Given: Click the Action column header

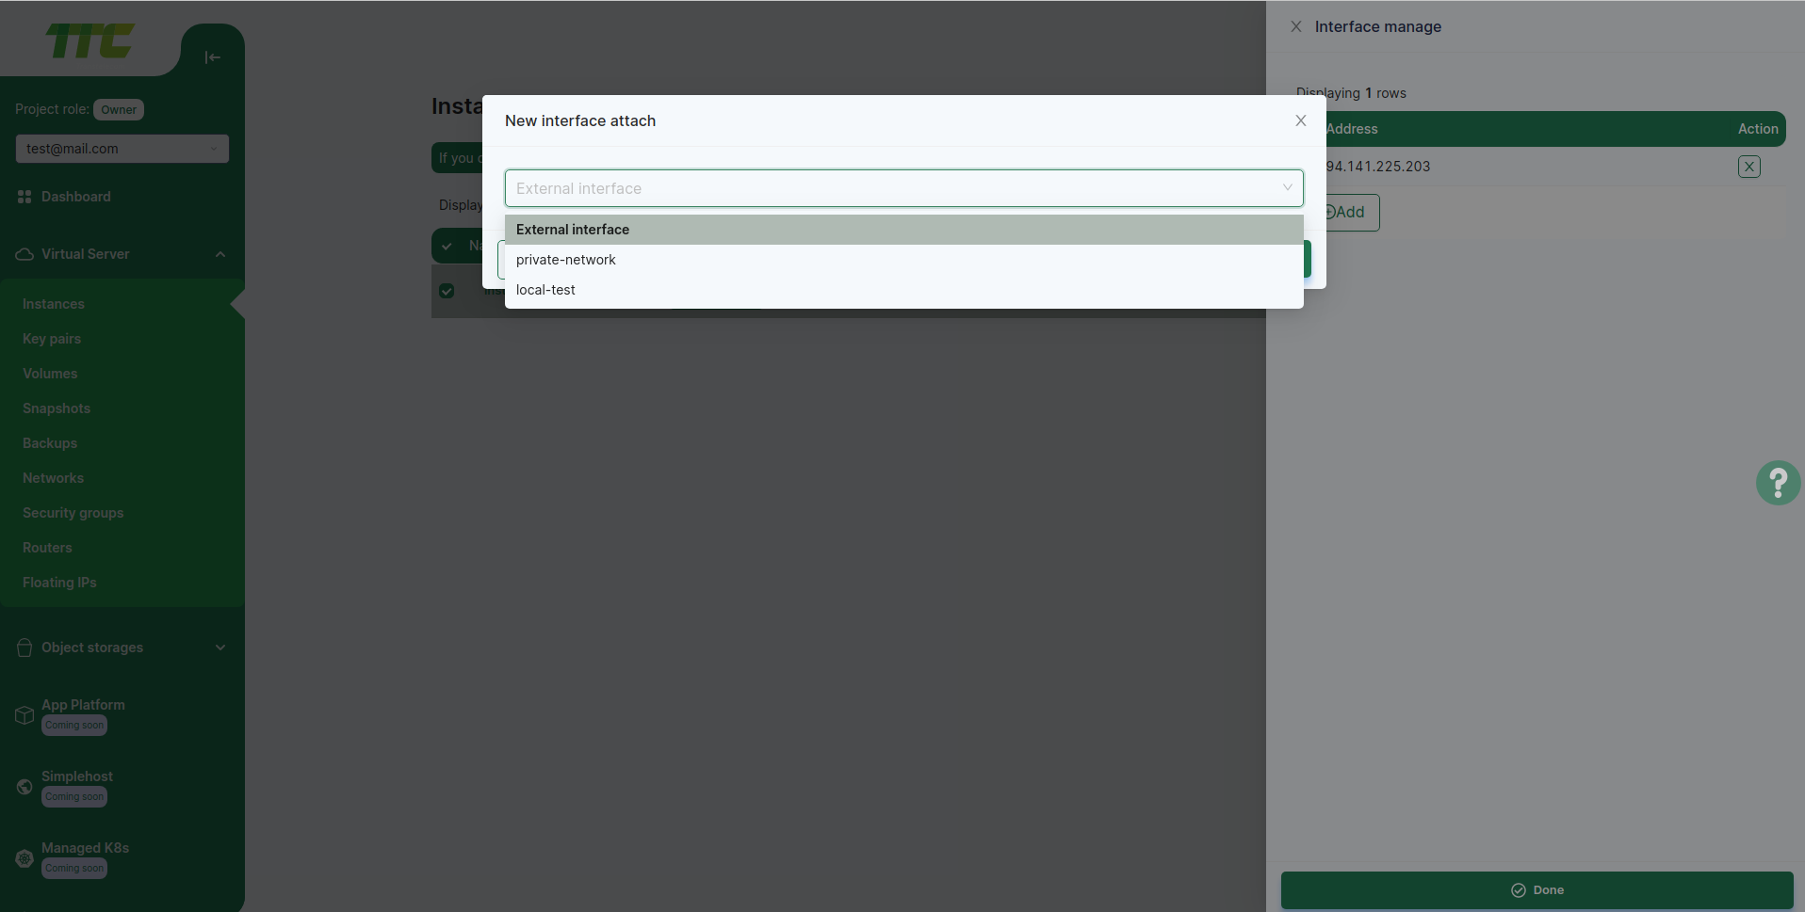Looking at the screenshot, I should (1758, 129).
